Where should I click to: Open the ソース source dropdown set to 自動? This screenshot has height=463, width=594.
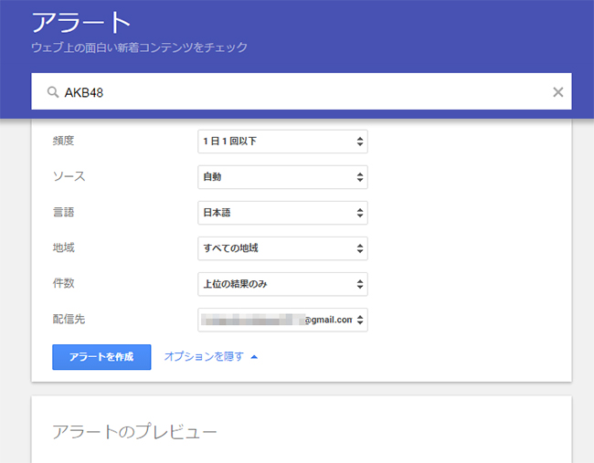click(x=282, y=177)
